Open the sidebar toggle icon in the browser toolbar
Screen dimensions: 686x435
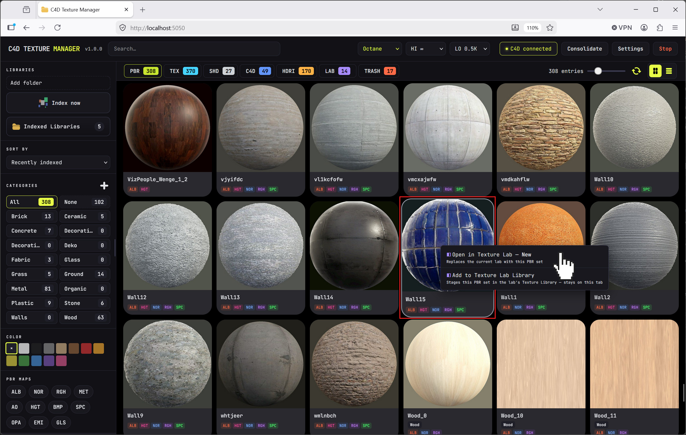pyautogui.click(x=11, y=27)
